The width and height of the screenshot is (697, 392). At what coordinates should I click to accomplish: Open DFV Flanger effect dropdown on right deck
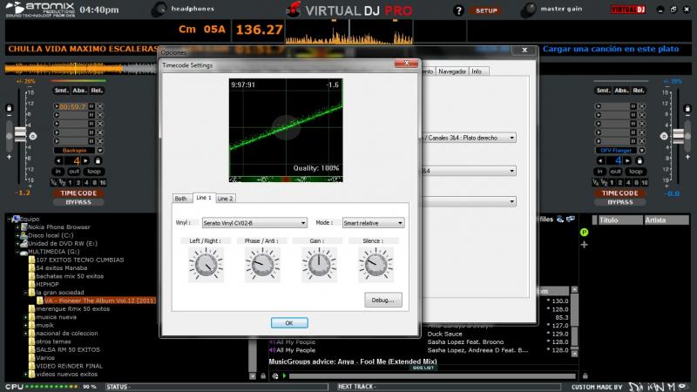click(642, 150)
